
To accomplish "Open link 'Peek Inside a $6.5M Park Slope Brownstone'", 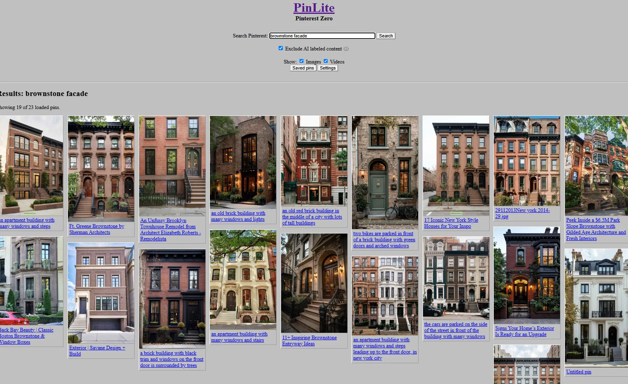I will click(x=596, y=229).
